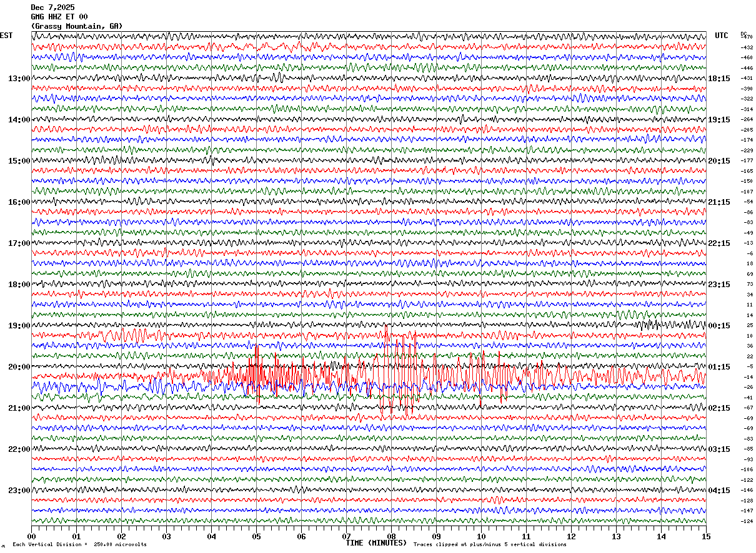Click minute 05 on the time axis

(256, 536)
